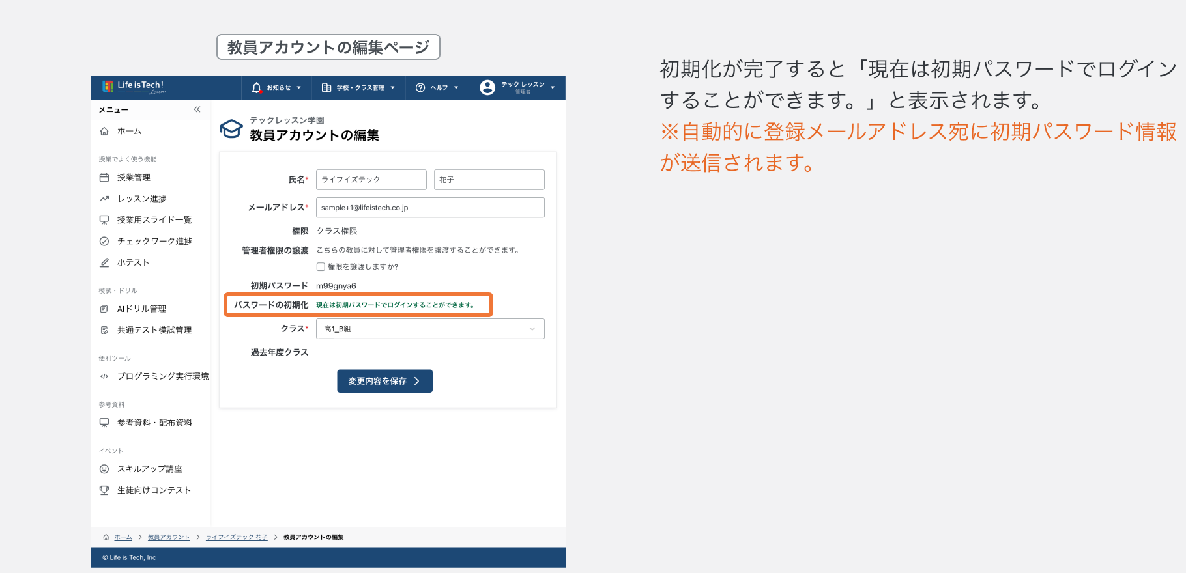Click the trend line icon for レッスン進捗

[104, 199]
